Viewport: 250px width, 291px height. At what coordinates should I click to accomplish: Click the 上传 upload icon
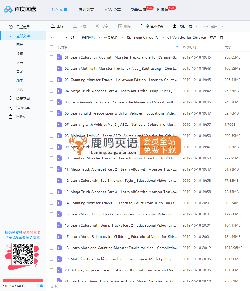pyautogui.click(x=53, y=26)
